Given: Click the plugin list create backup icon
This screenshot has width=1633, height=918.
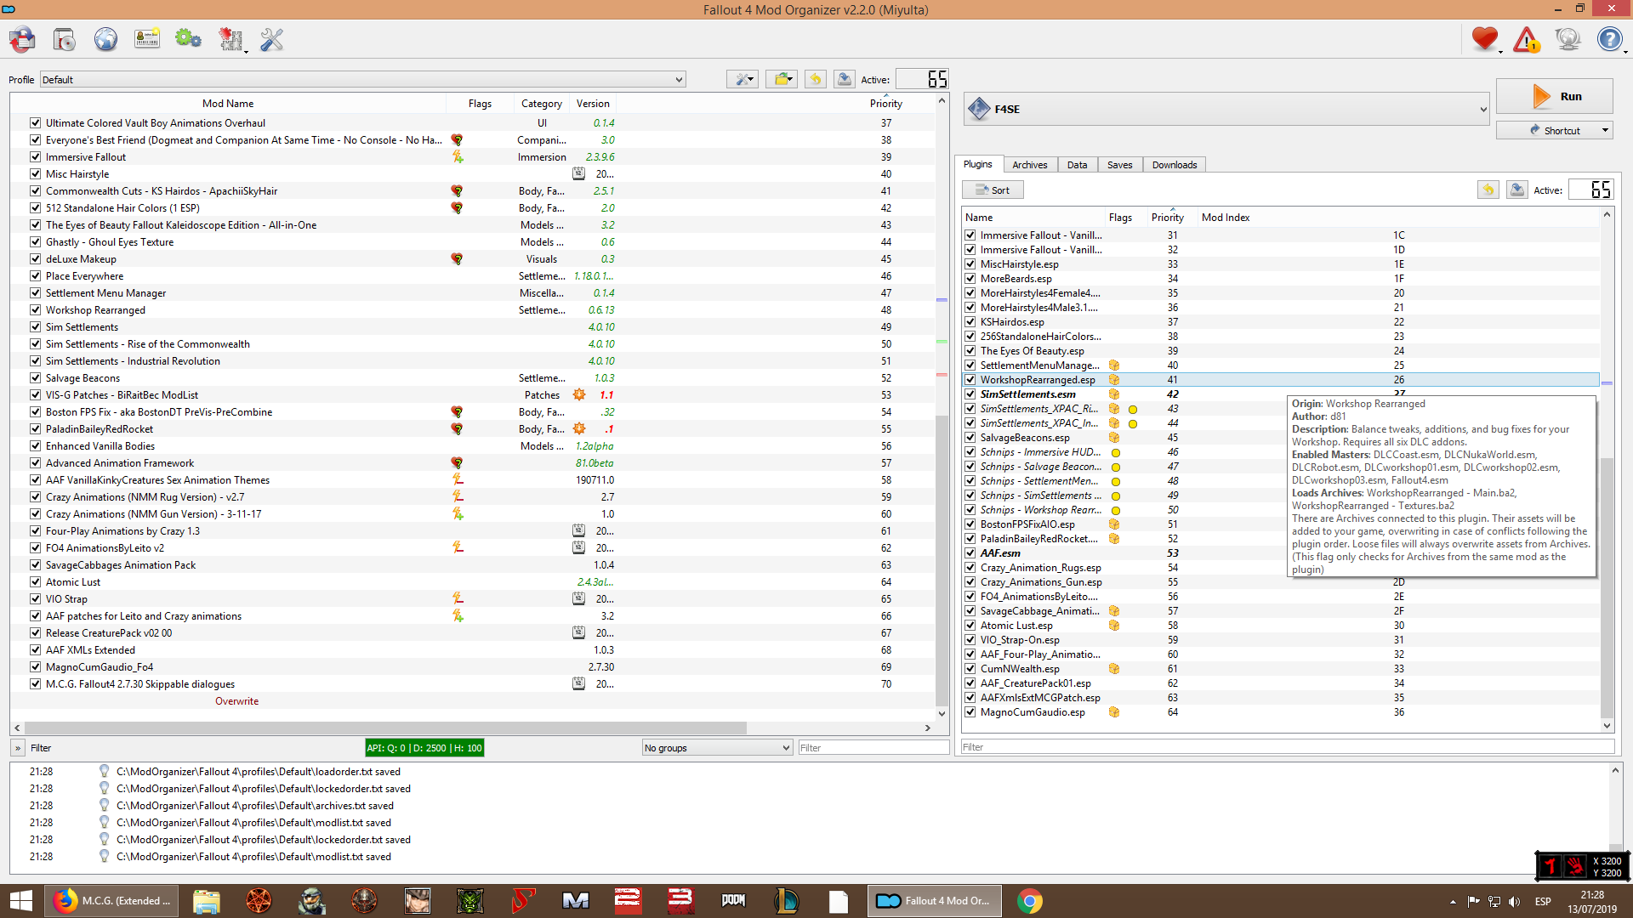Looking at the screenshot, I should tap(1516, 190).
